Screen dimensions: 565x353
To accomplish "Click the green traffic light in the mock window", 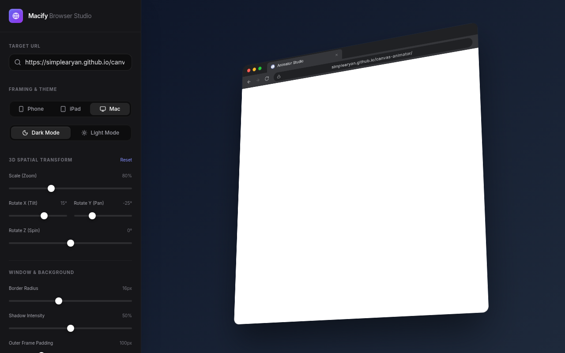I will coord(260,68).
